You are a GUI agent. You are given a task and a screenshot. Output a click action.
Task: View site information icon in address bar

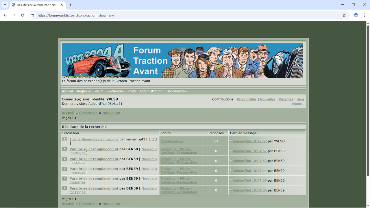coord(33,15)
